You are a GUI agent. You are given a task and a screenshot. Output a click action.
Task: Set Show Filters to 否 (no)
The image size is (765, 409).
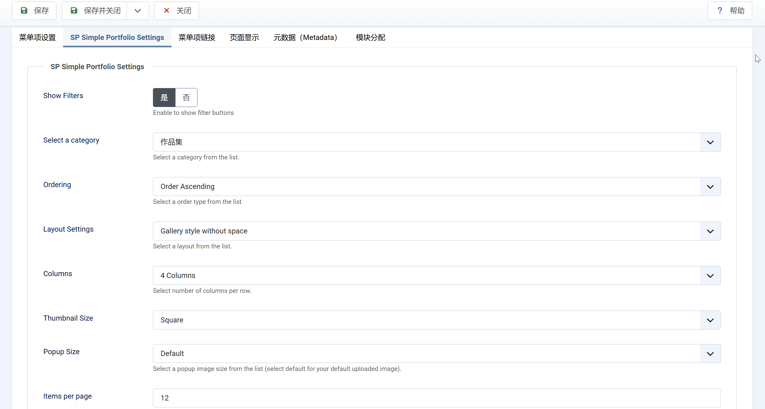click(186, 98)
